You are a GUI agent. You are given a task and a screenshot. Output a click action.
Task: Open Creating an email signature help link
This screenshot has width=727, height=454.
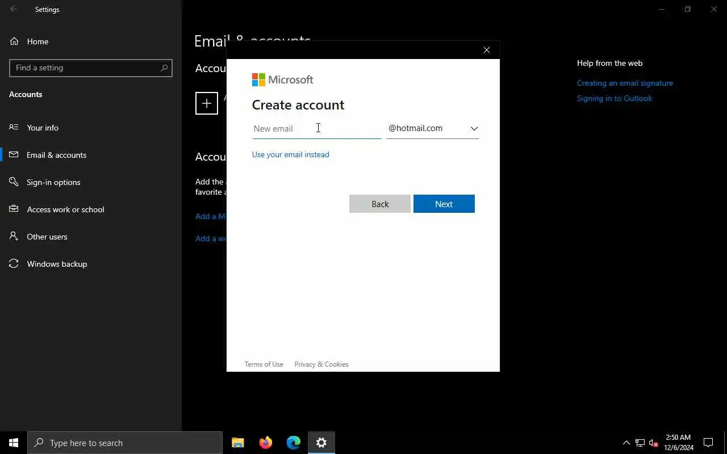point(625,83)
